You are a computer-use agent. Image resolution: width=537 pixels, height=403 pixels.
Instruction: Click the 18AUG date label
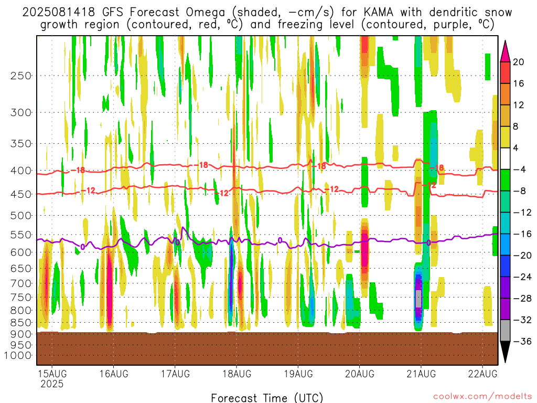pyautogui.click(x=237, y=374)
